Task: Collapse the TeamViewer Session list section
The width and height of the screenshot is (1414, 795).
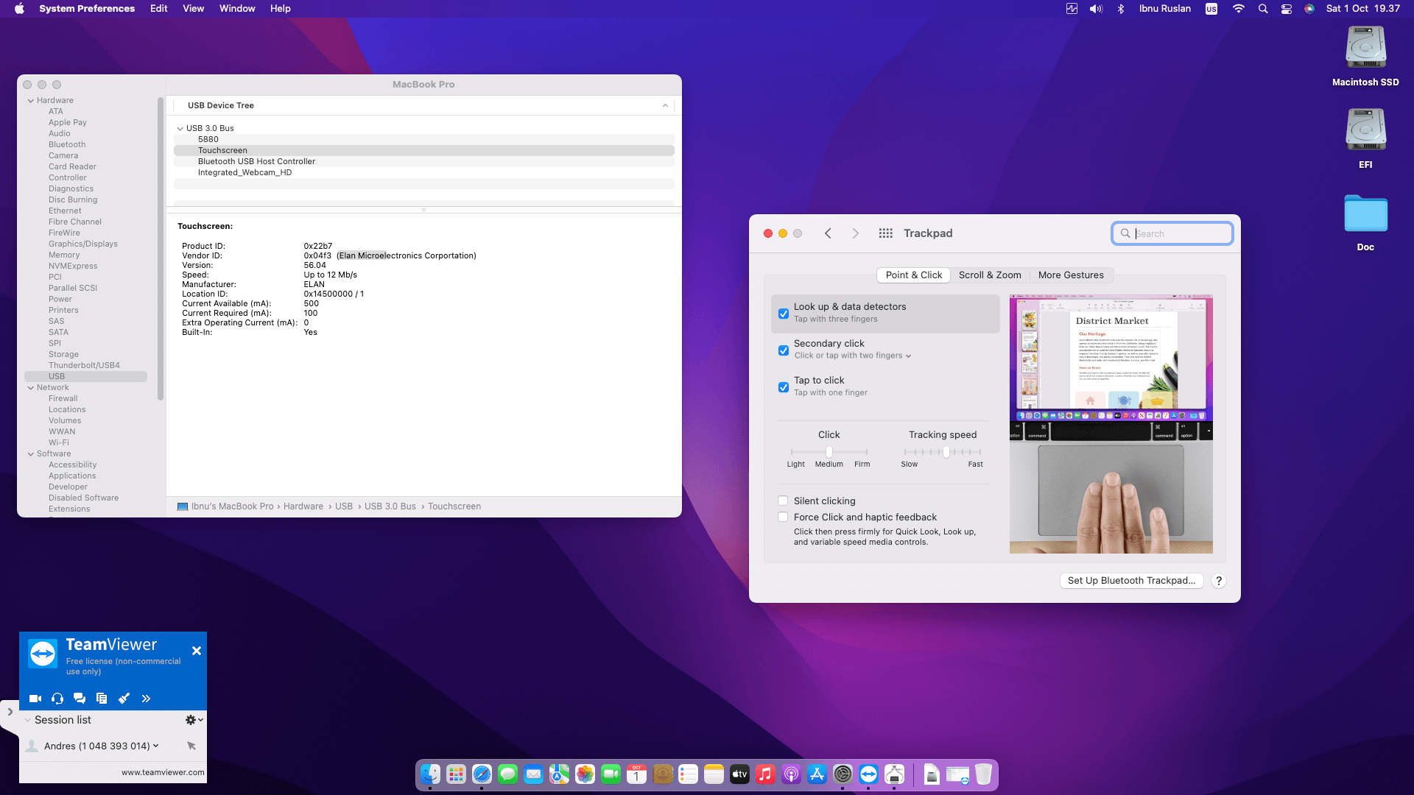Action: (28, 720)
